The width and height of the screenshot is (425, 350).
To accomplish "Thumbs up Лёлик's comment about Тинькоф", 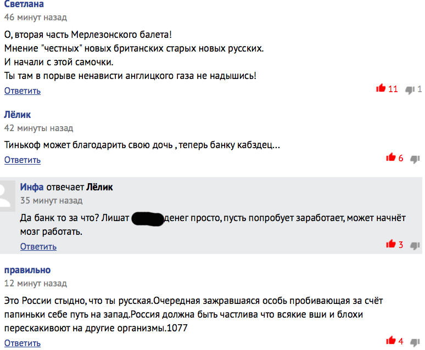I will coord(391,157).
